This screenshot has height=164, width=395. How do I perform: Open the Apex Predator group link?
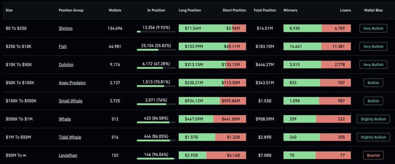(x=72, y=83)
